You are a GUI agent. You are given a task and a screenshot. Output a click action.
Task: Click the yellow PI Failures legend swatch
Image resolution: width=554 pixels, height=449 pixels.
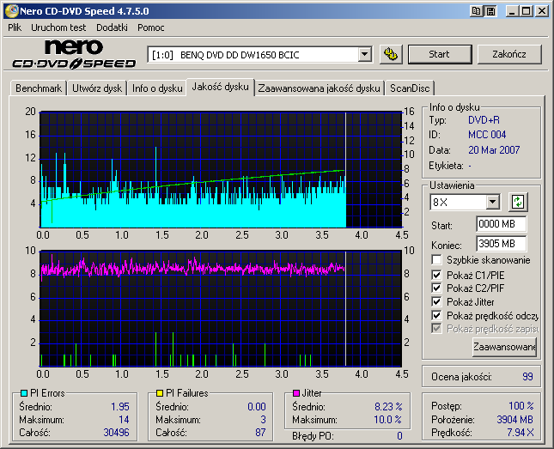[x=160, y=393]
